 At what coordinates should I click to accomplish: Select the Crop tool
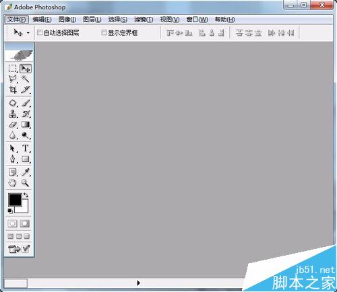pyautogui.click(x=13, y=89)
